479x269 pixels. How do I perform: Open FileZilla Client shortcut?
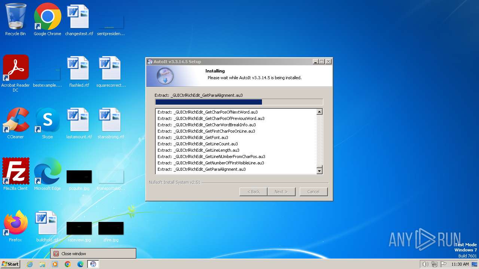[15, 174]
